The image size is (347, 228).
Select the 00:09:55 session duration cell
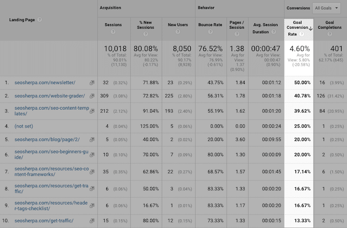click(271, 140)
